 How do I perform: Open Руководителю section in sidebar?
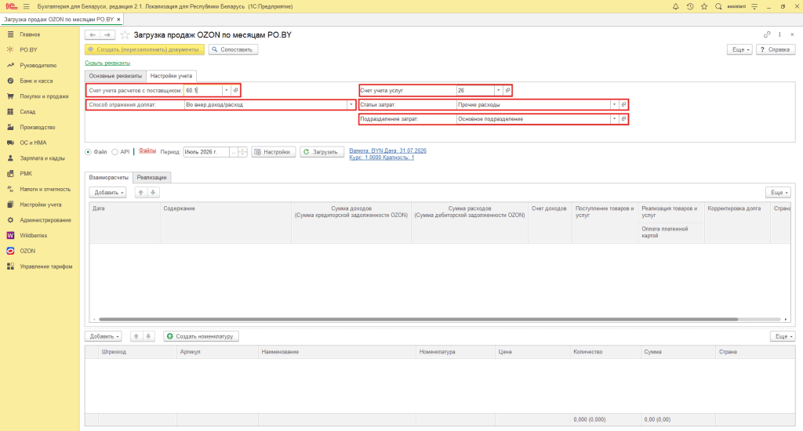(39, 66)
